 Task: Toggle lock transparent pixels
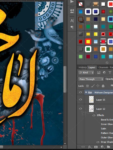pos(87,86)
